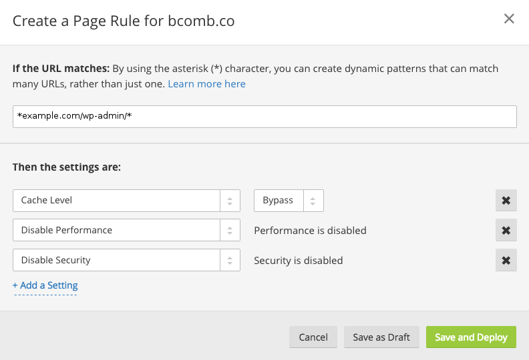Open the Disable Security setting dropdown
The width and height of the screenshot is (529, 360).
(x=117, y=260)
